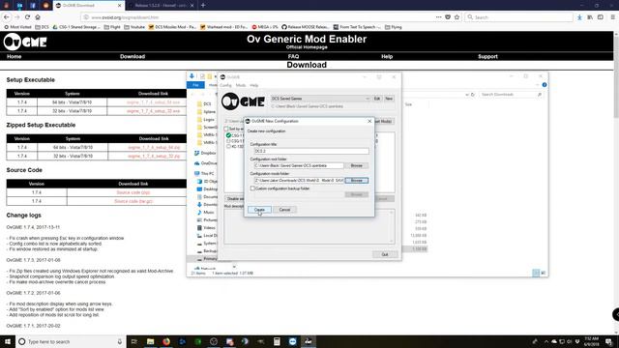Reload the page in Firefox

[x=27, y=17]
